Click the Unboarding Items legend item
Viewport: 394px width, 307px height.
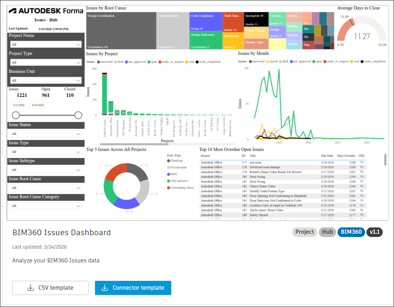(x=180, y=188)
